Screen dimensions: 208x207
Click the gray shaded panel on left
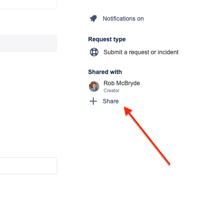click(x=28, y=43)
